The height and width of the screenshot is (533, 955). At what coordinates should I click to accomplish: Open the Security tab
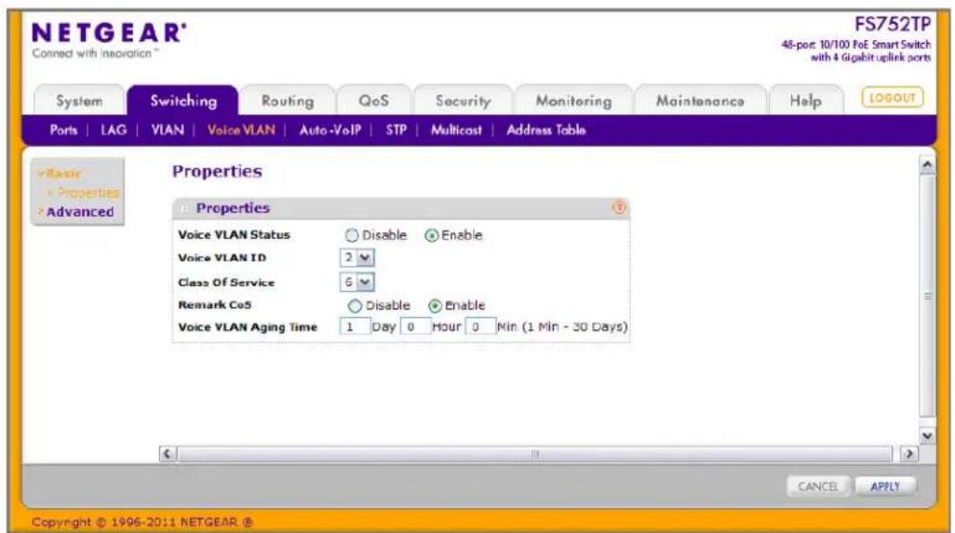coord(463,101)
